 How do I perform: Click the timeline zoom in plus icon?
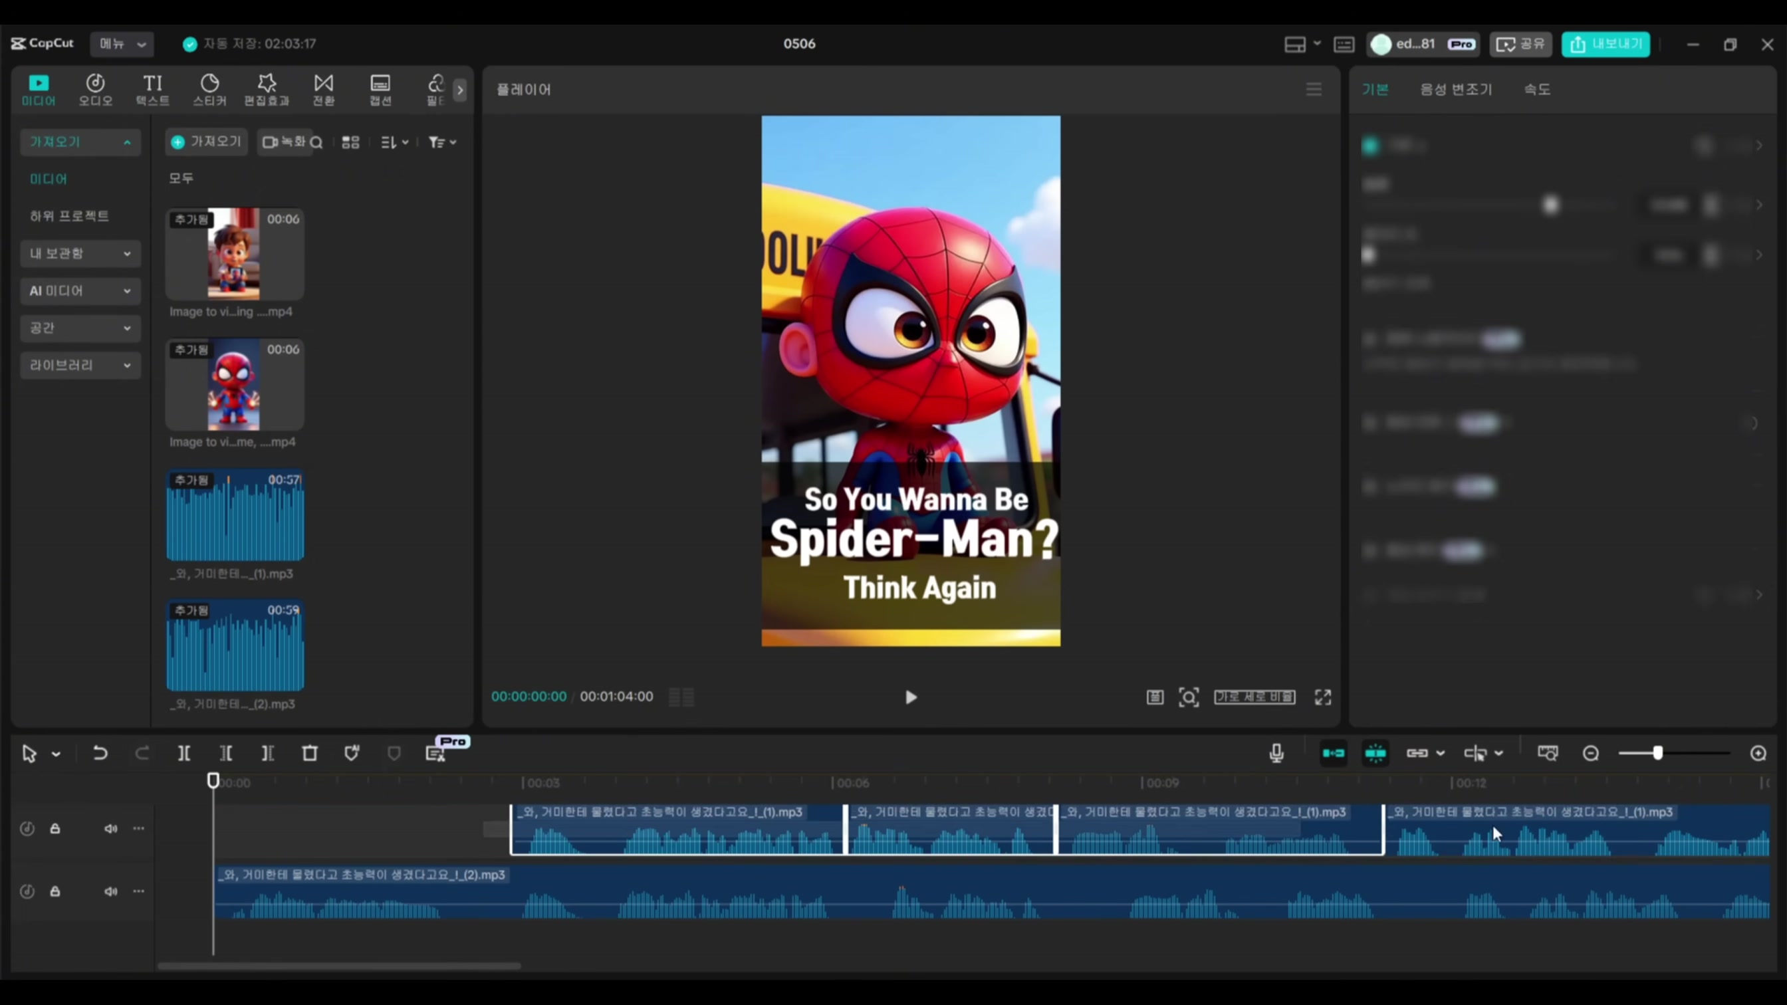pos(1758,753)
